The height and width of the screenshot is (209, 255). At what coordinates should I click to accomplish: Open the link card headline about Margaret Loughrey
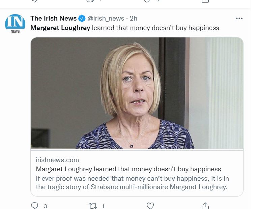click(128, 169)
